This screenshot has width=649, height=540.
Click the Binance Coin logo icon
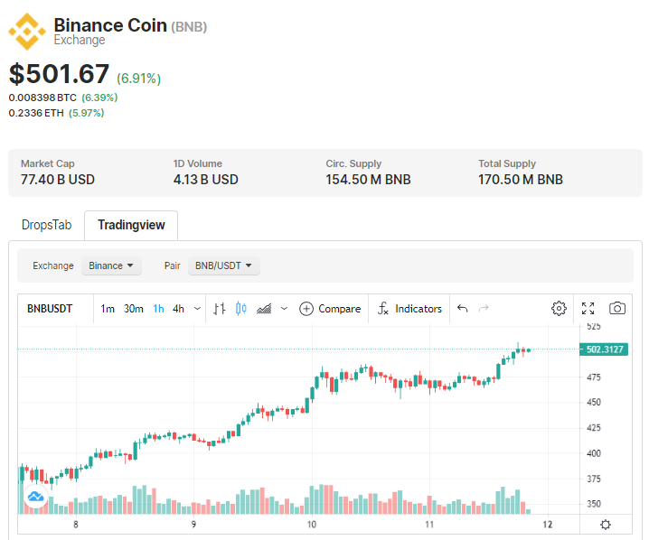tap(27, 32)
